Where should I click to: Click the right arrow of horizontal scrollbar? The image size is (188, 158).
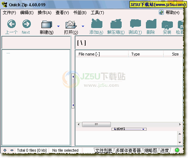(180, 124)
